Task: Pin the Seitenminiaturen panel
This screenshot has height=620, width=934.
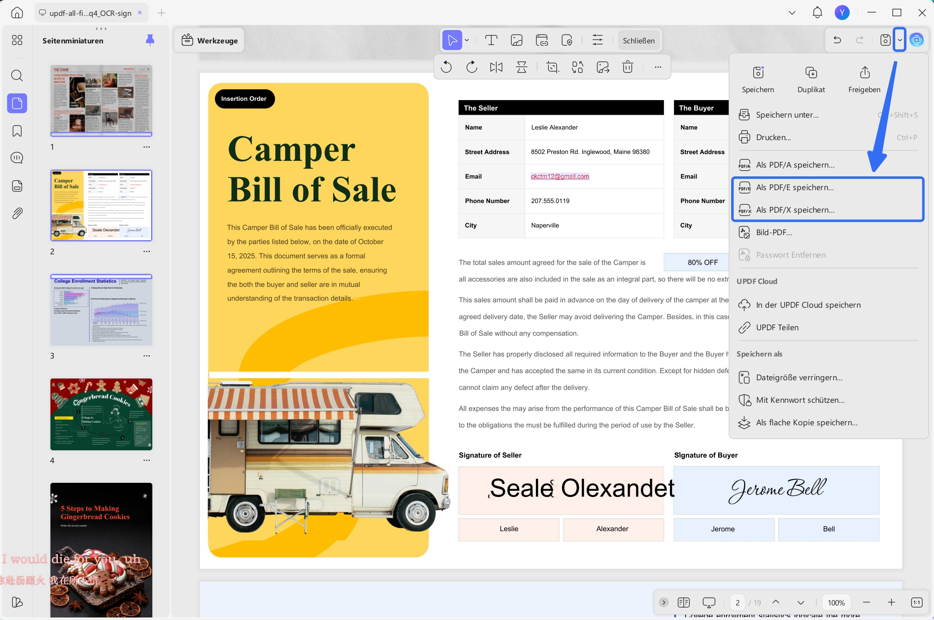Action: (x=150, y=40)
